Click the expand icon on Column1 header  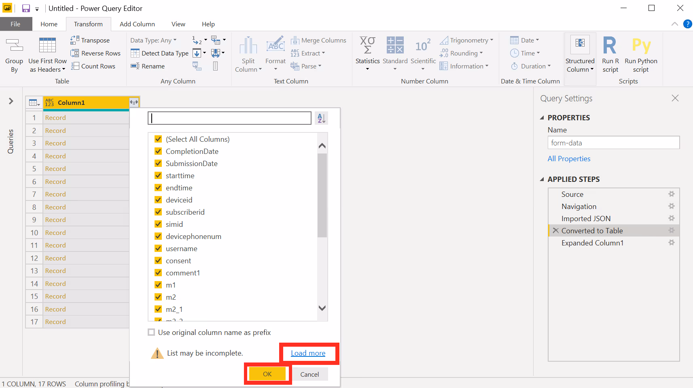[x=134, y=102]
